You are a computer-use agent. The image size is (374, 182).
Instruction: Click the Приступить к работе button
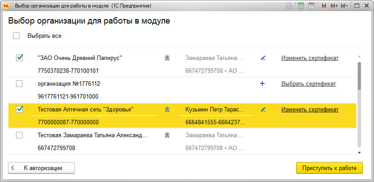click(330, 168)
